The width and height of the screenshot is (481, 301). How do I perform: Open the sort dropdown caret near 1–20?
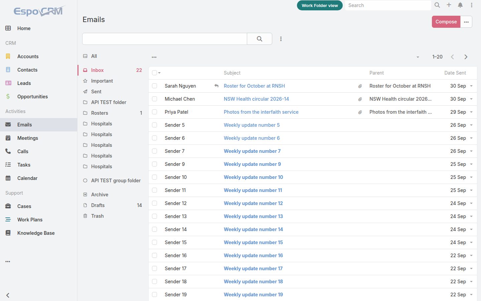418,57
